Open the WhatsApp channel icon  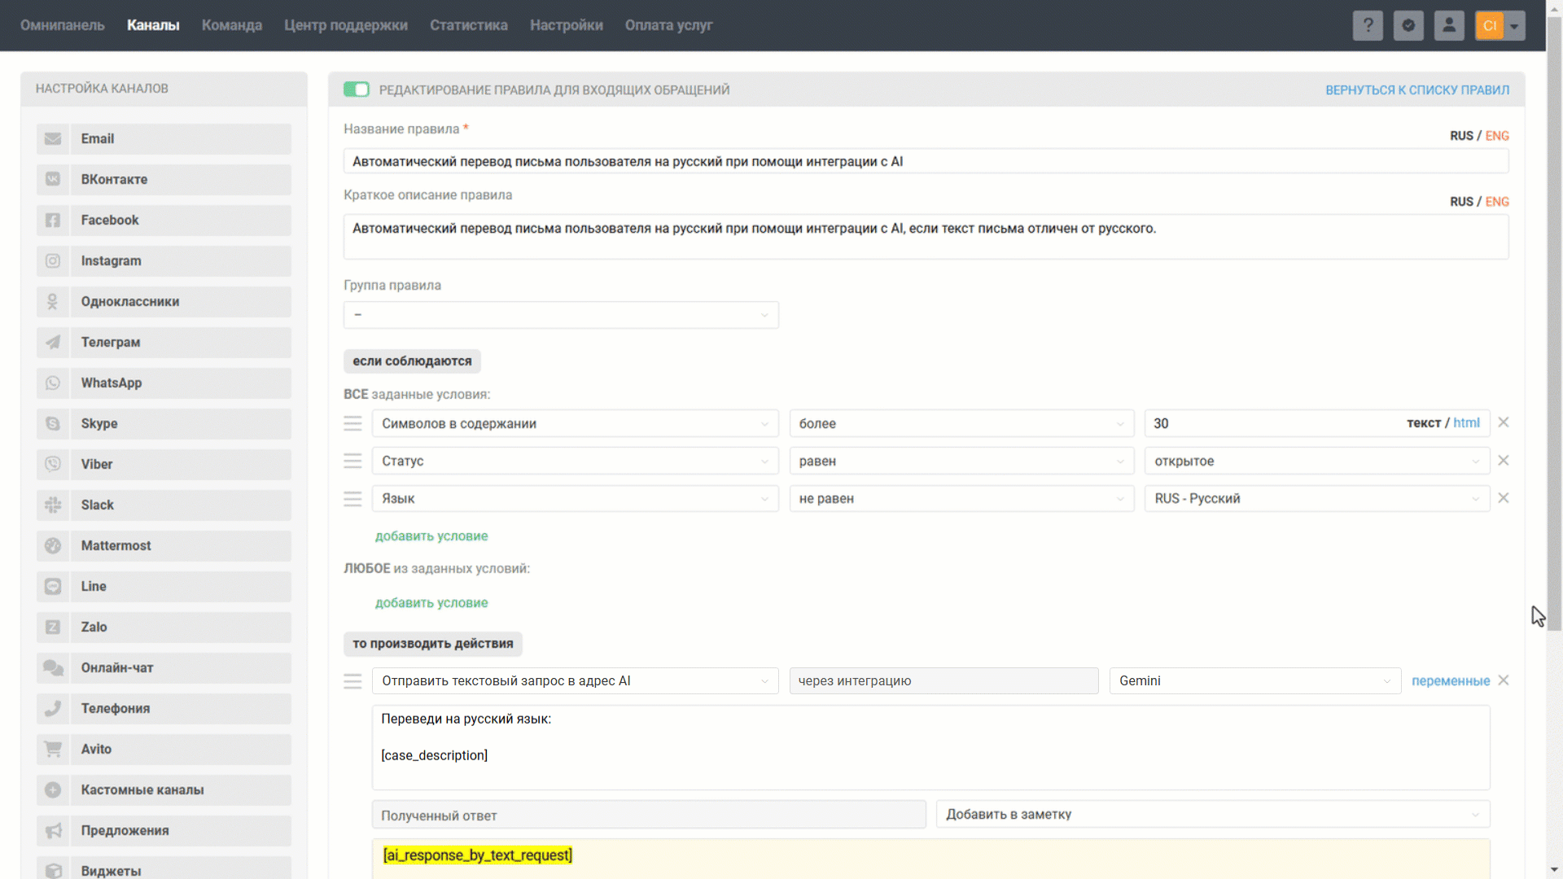[53, 383]
